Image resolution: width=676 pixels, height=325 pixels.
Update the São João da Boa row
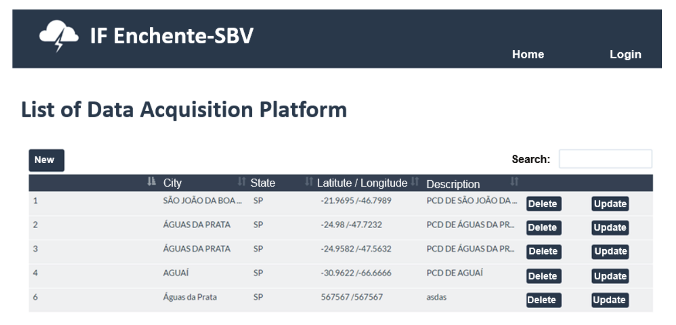pos(610,204)
